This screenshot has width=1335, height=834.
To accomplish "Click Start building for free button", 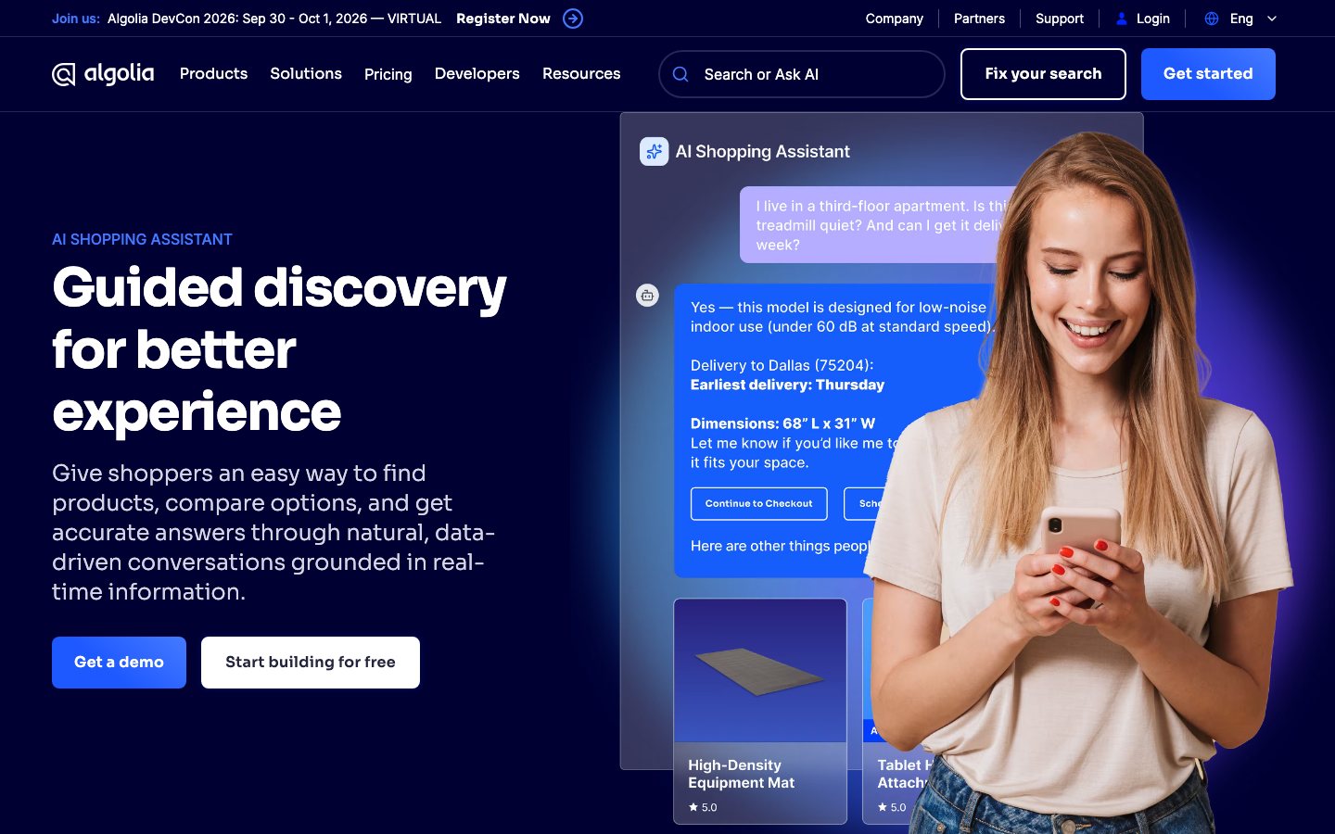I will tap(311, 663).
